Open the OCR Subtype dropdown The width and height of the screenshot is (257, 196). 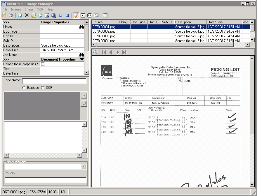pyautogui.click(x=84, y=167)
